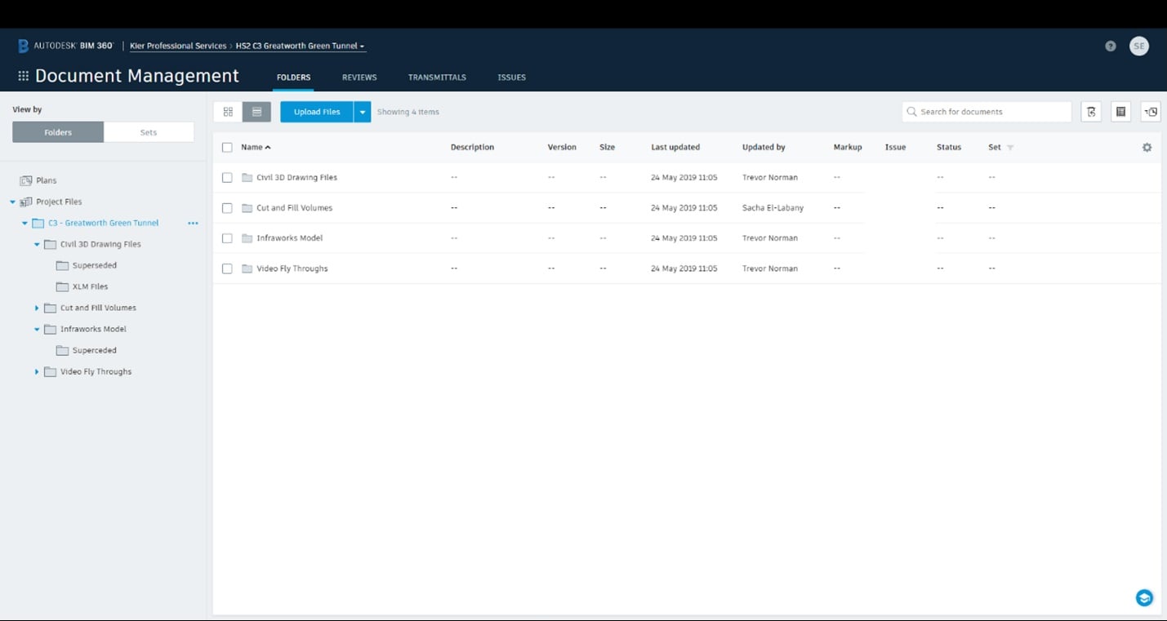Click the Version column header
Image resolution: width=1167 pixels, height=621 pixels.
[x=562, y=148]
